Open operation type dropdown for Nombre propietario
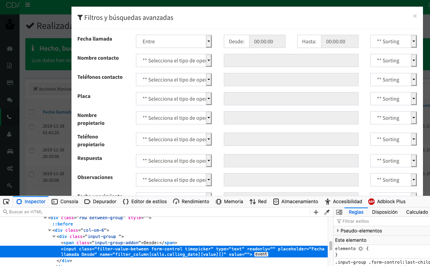Image resolution: width=430 pixels, height=266 pixels. [174, 118]
